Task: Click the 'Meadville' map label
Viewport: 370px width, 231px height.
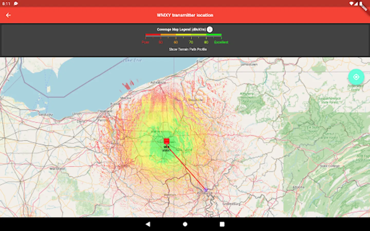Action: point(196,100)
